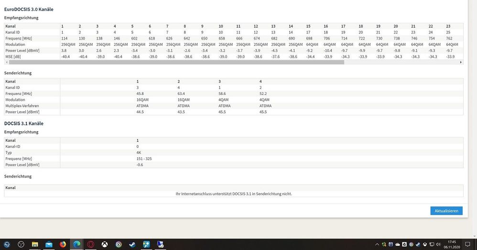The width and height of the screenshot is (477, 250).
Task: Open the Xbox tray icon
Action: tap(425, 244)
